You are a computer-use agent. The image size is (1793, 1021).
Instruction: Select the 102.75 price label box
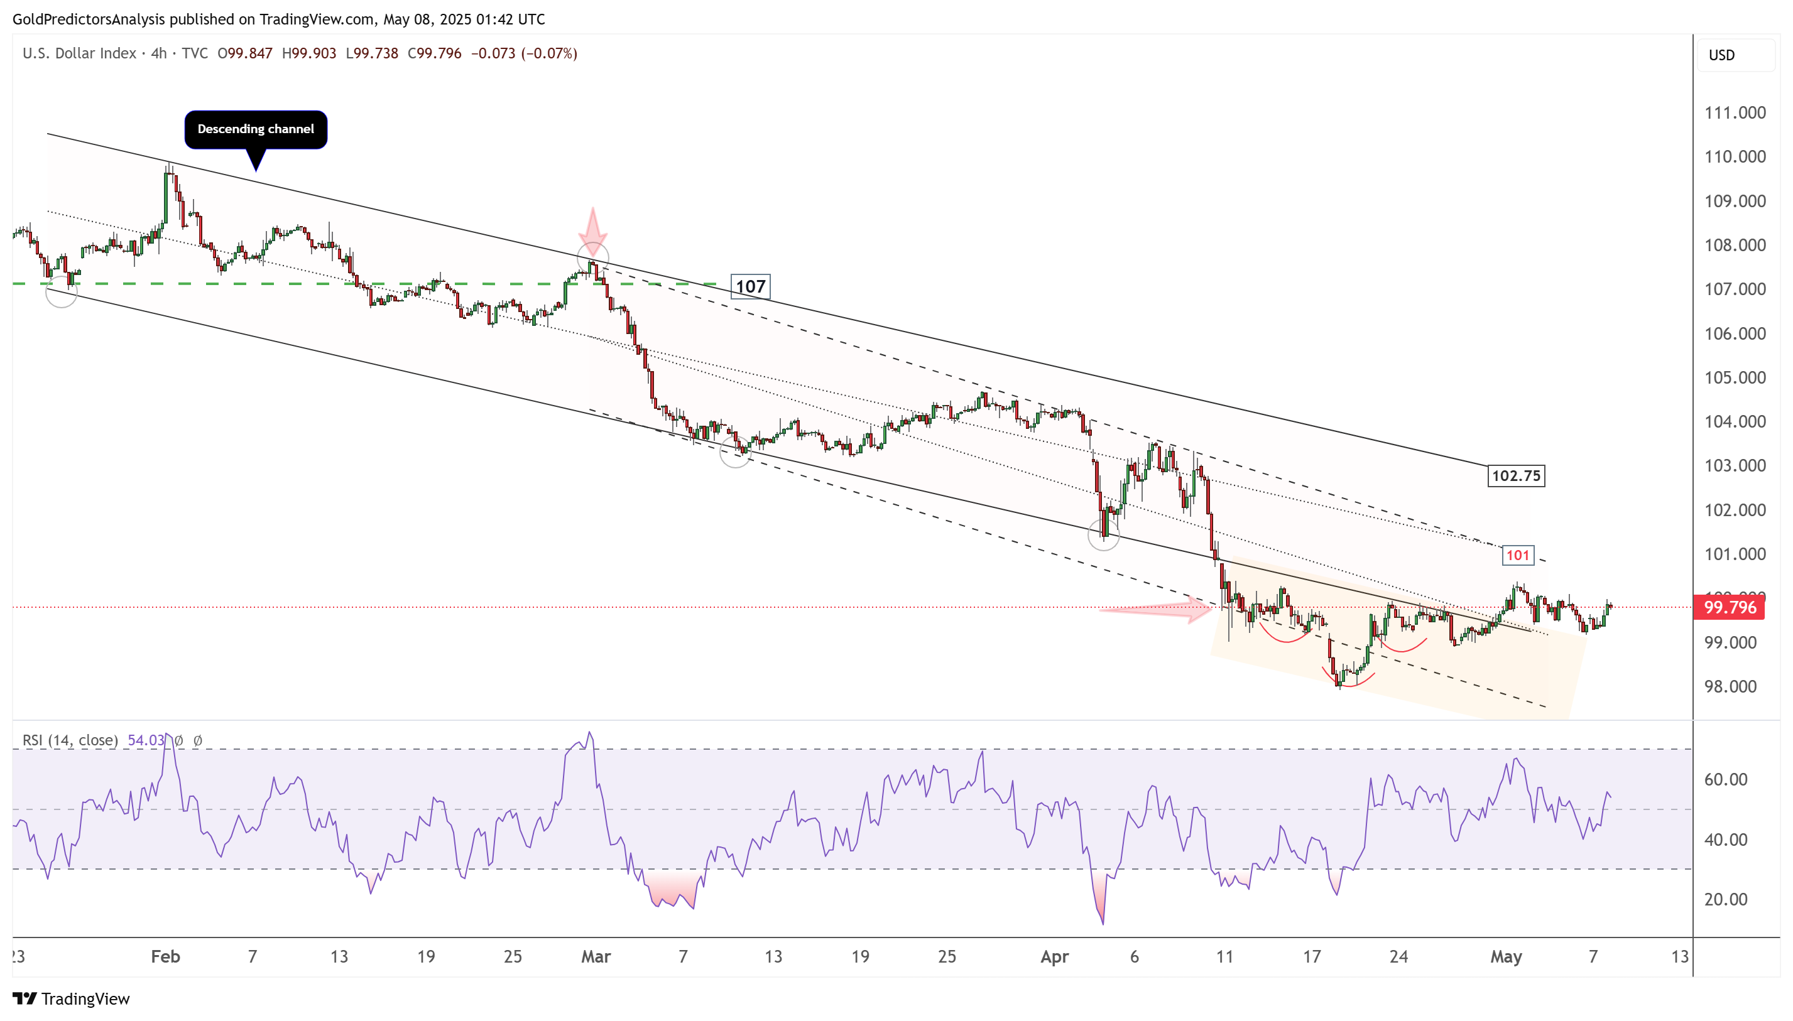1516,475
